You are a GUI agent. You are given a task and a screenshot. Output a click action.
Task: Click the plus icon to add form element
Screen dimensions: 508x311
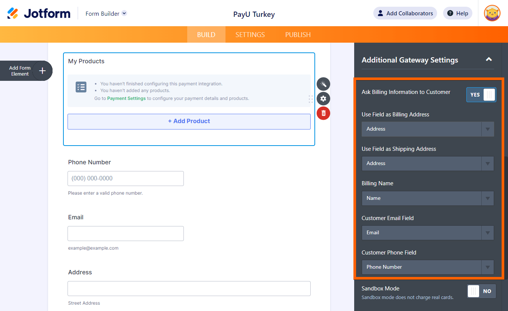(42, 71)
